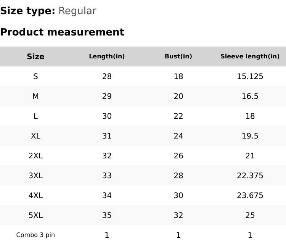Click the length value 35 for 5XL
The width and height of the screenshot is (286, 245).
(107, 215)
